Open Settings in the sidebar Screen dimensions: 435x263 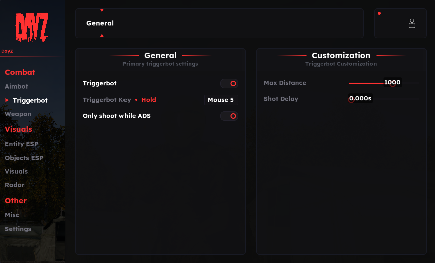(18, 229)
